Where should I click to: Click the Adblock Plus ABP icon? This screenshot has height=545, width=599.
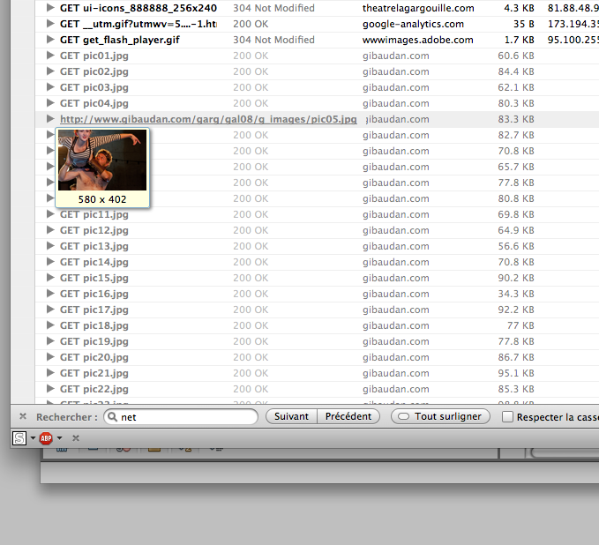pyautogui.click(x=46, y=438)
